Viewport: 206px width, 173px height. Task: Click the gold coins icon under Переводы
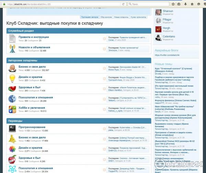[x=12, y=139]
